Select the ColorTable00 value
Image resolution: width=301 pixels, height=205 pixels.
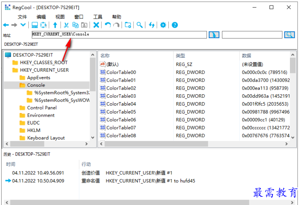point(121,72)
